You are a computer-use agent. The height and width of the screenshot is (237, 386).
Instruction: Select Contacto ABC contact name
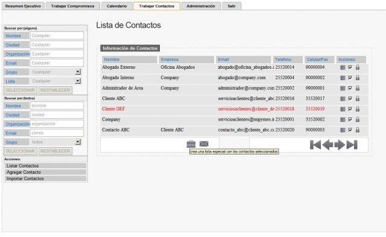tap(116, 130)
